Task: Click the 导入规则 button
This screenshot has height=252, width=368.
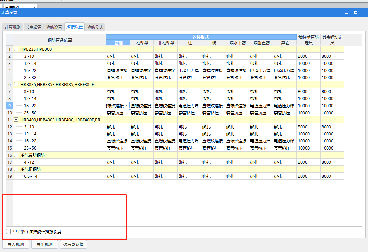Action: [16, 245]
